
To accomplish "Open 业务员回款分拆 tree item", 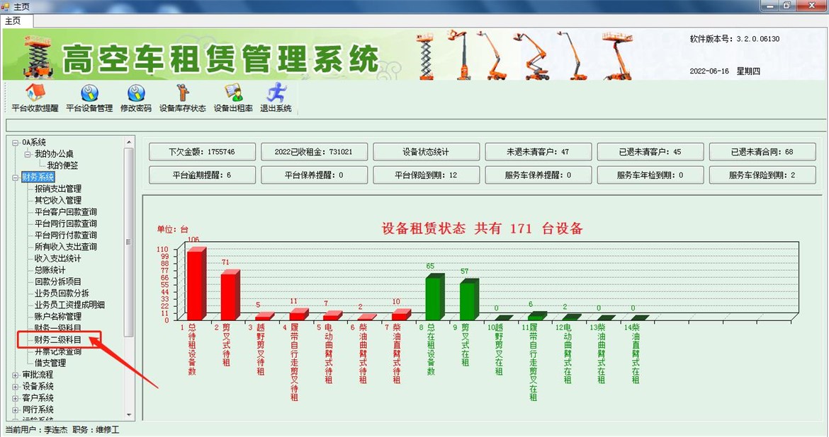I will point(62,293).
